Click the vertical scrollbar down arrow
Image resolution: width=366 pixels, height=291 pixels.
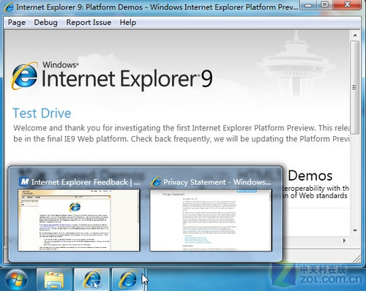click(x=355, y=230)
